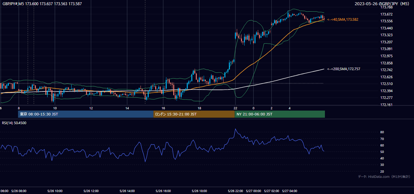Image resolution: width=414 pixels, height=194 pixels.
Task: Click the 173.440 price axis label
Action: [386, 28]
